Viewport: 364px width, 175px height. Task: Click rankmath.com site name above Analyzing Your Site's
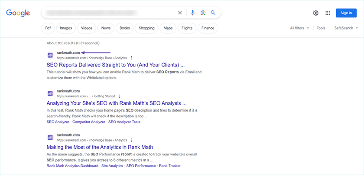[68, 91]
